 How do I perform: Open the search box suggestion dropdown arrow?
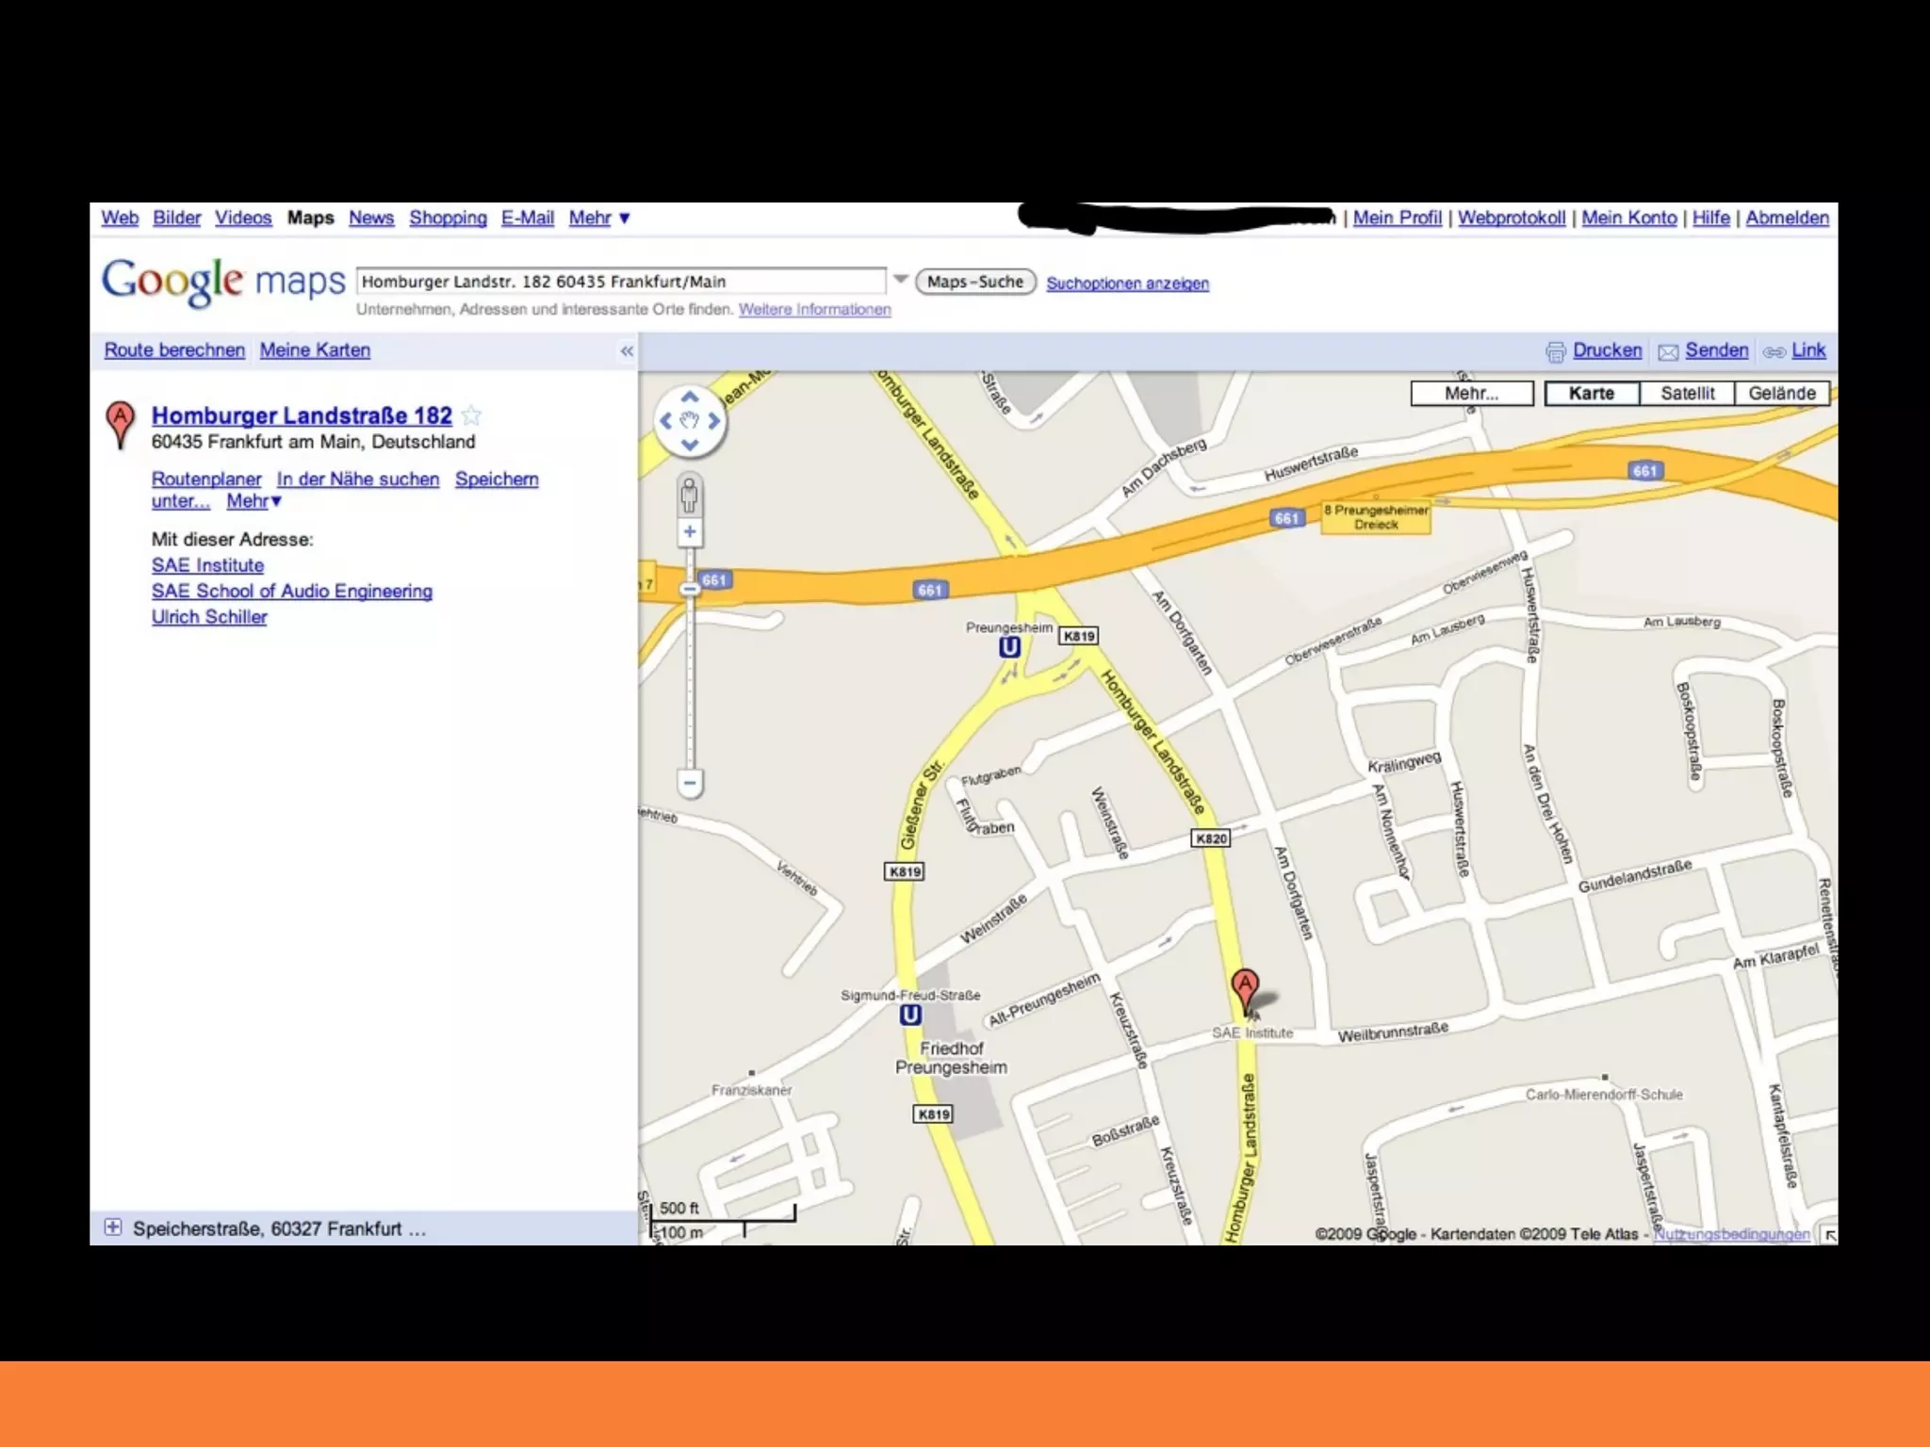tap(900, 280)
